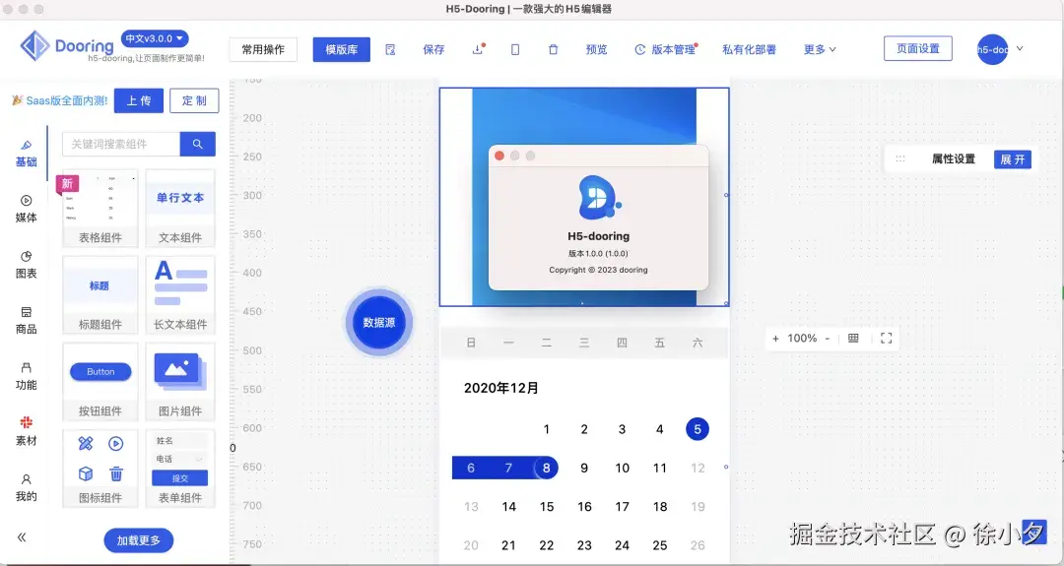Open 页面设置 page settings

[918, 49]
